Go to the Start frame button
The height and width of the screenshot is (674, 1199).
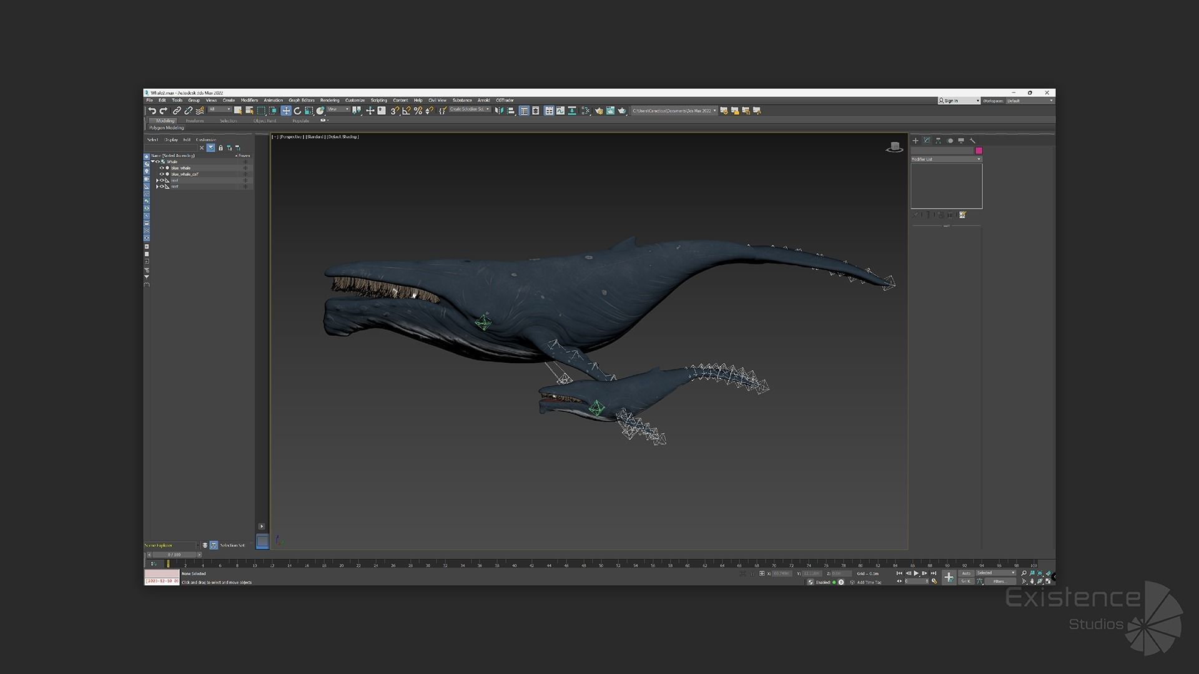pos(899,574)
